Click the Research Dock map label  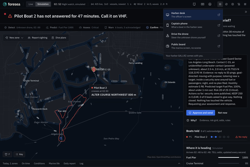(x=40, y=109)
